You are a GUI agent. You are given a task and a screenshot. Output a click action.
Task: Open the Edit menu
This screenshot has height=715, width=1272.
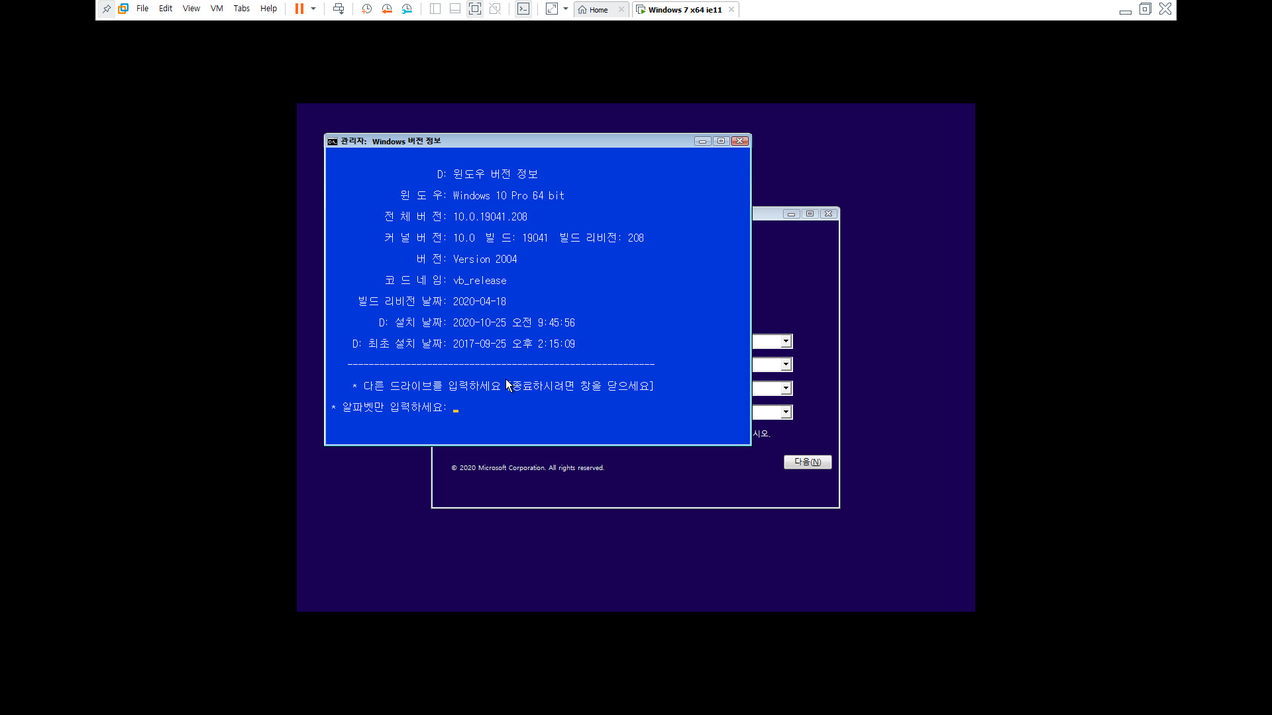[166, 9]
